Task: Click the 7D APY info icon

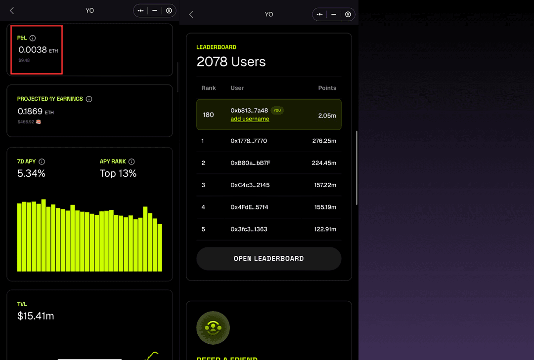Action: click(42, 161)
